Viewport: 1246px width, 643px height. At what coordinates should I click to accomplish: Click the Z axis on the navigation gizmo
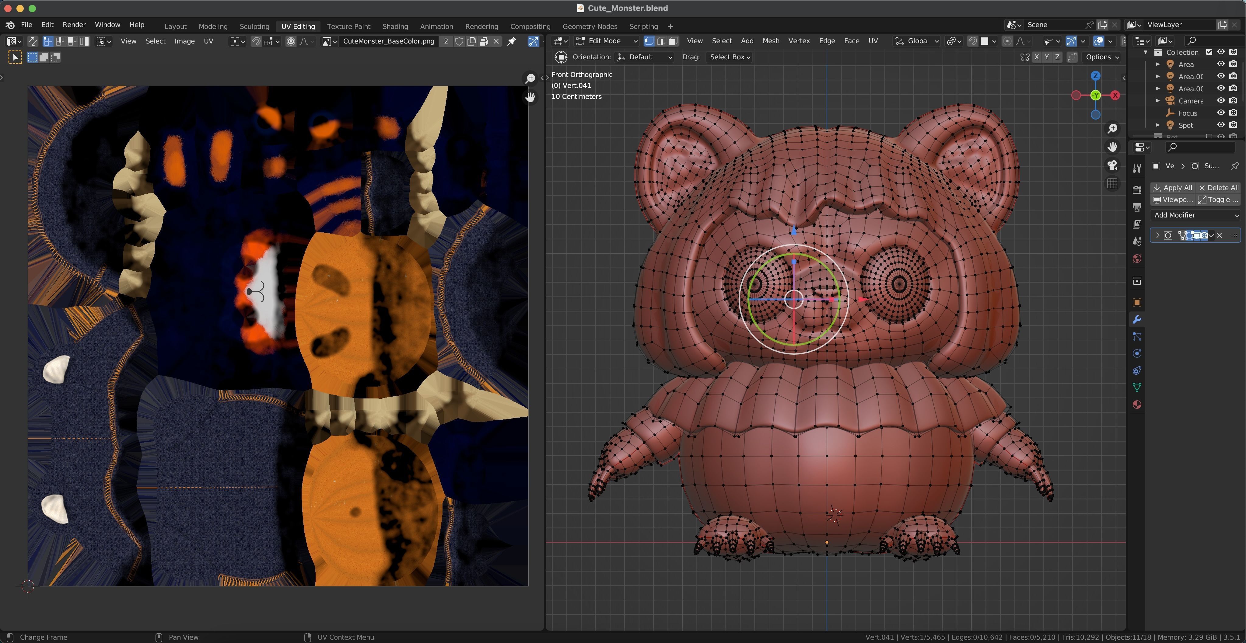point(1096,76)
